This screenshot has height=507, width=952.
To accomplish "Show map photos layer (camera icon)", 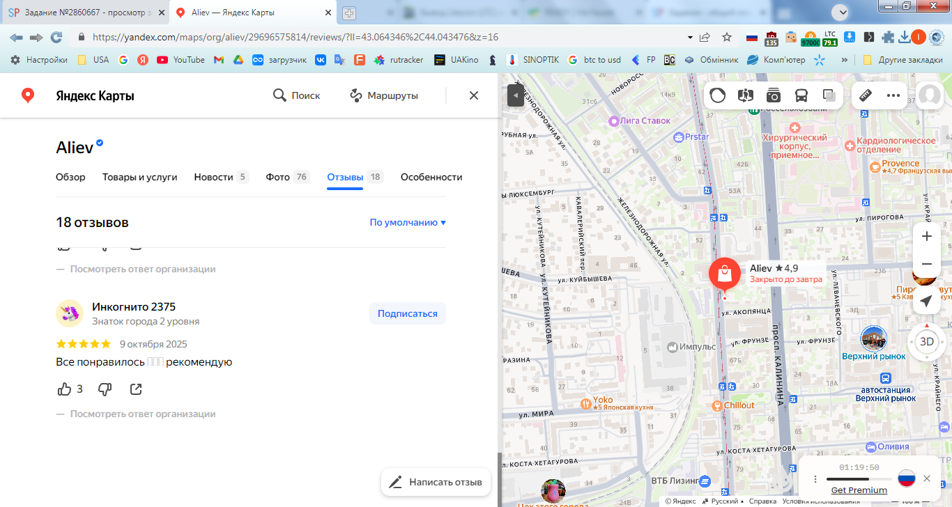I will click(x=774, y=95).
